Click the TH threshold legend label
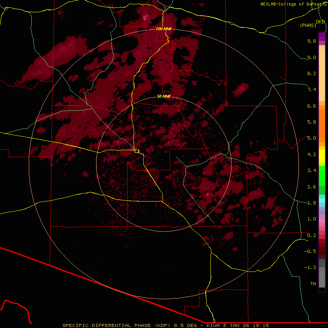This screenshot has width=328, height=328. pyautogui.click(x=313, y=284)
